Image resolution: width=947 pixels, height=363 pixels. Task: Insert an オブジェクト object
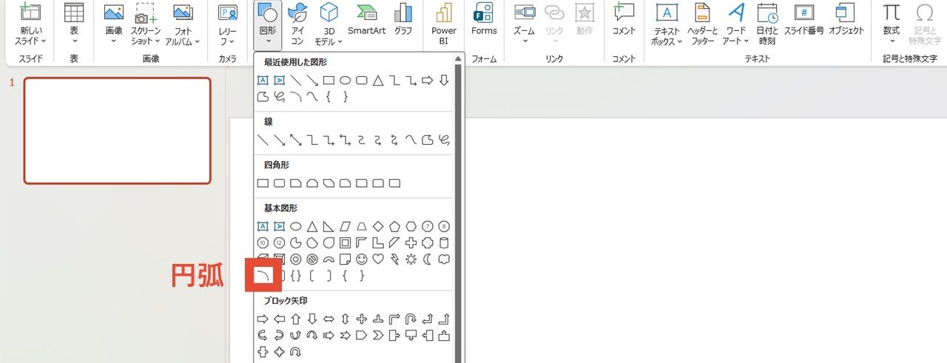click(x=846, y=21)
